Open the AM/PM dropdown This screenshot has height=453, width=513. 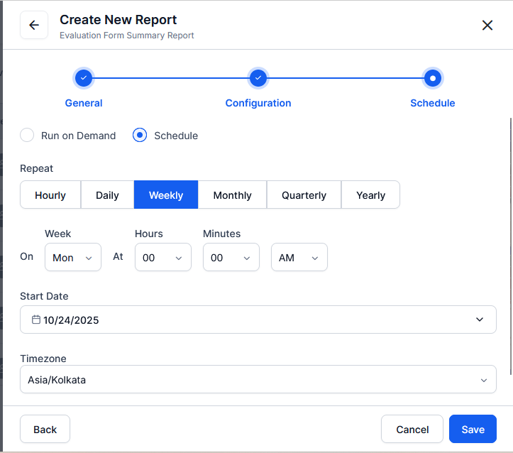[299, 258]
